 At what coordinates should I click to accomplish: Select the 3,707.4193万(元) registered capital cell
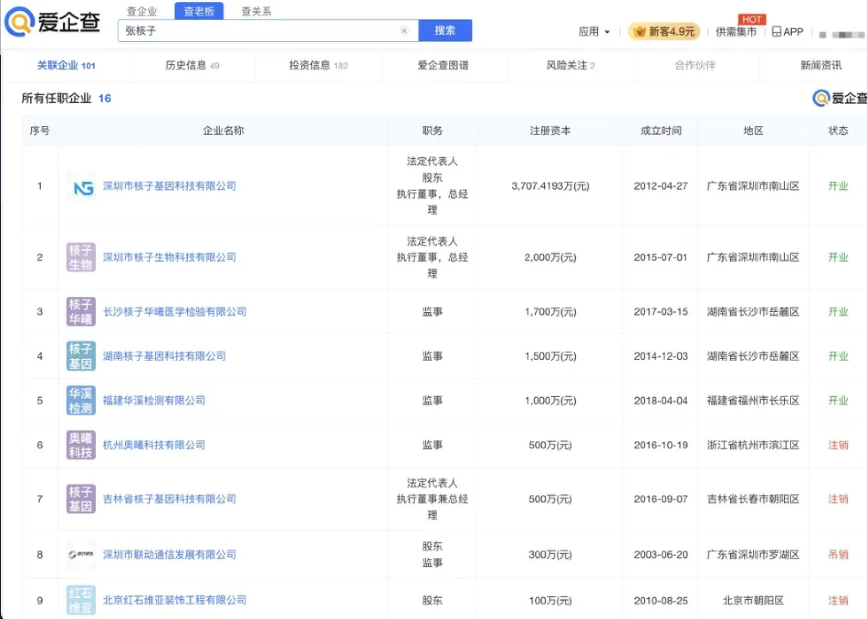(550, 186)
